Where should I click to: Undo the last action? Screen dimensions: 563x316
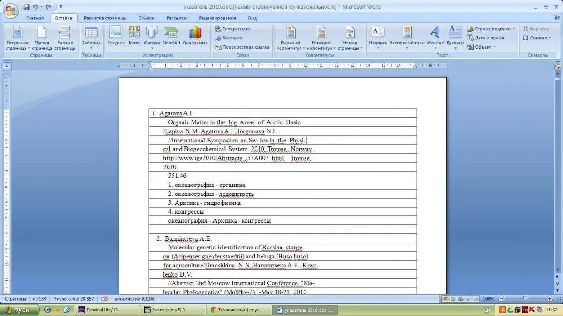pos(35,7)
